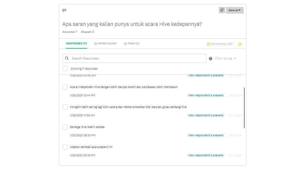Viewport: 305px width, 171px height.
Task: Open Add tags for 11:59 AM response
Action: (x=235, y=115)
